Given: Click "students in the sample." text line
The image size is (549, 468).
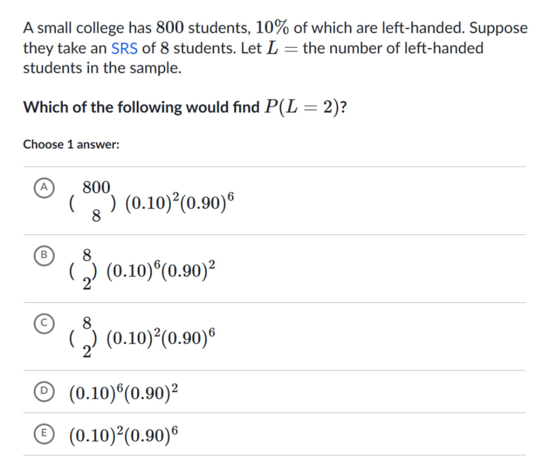Looking at the screenshot, I should point(102,68).
